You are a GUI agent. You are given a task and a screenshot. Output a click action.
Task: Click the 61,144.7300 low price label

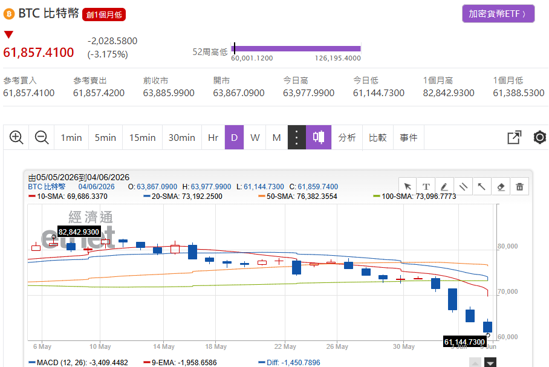(464, 342)
